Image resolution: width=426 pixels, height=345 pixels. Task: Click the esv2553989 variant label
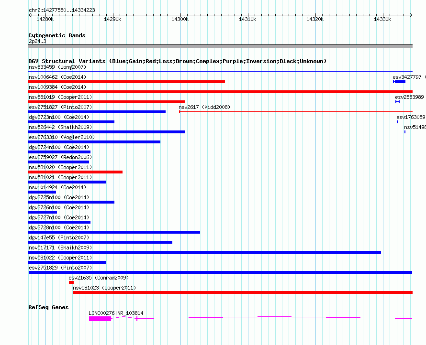pyautogui.click(x=409, y=97)
